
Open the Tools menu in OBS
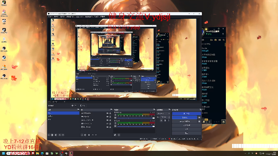[x=96, y=17]
